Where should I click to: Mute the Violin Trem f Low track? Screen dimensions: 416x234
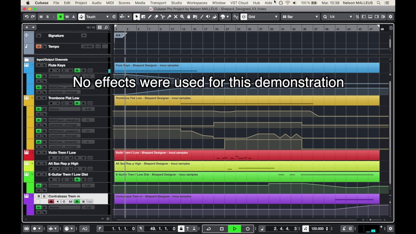pyautogui.click(x=38, y=153)
